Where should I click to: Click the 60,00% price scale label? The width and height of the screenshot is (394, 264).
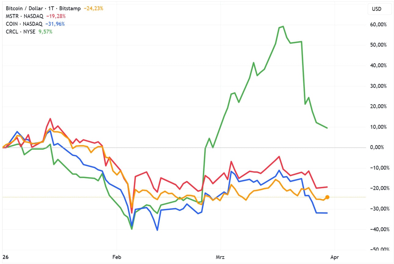(x=378, y=24)
